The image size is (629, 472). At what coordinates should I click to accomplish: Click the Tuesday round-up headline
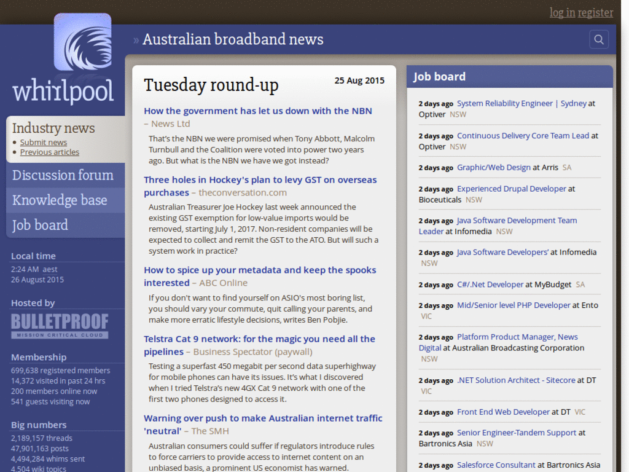tap(211, 85)
